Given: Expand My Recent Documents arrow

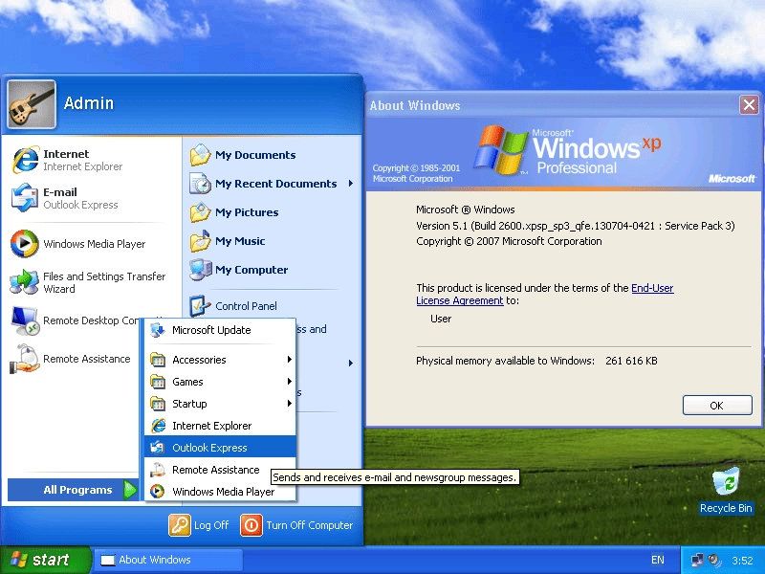Looking at the screenshot, I should 351,184.
